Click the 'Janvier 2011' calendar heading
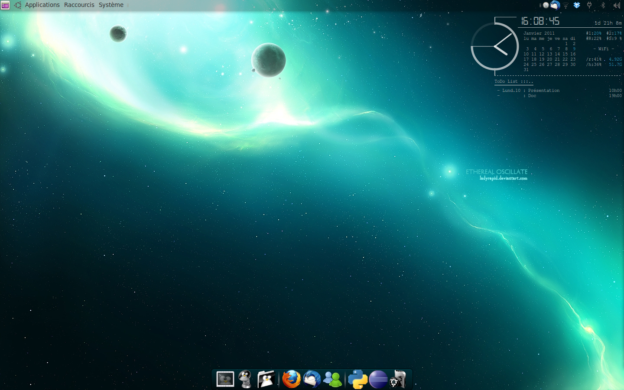 coord(539,33)
